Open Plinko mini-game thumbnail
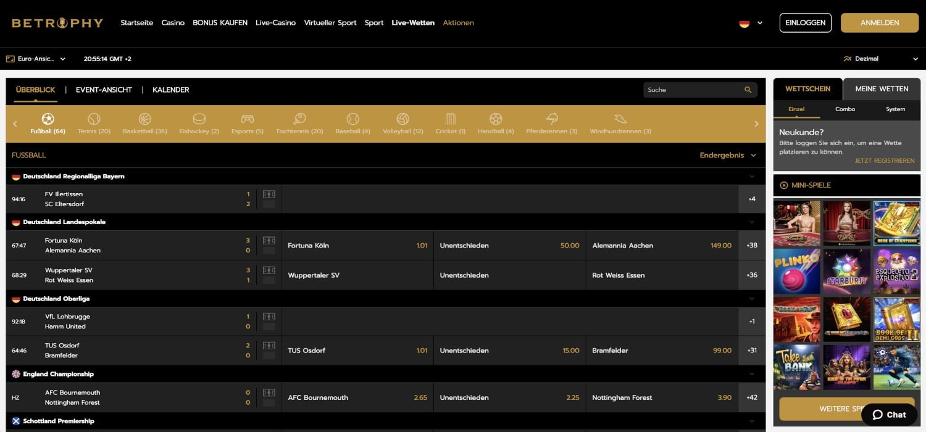Viewport: 926px width, 432px height. [x=797, y=272]
